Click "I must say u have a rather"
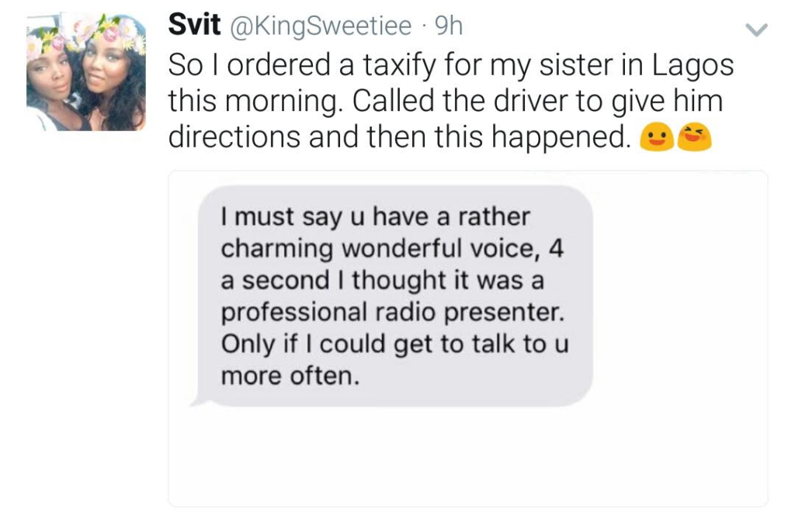 375,217
